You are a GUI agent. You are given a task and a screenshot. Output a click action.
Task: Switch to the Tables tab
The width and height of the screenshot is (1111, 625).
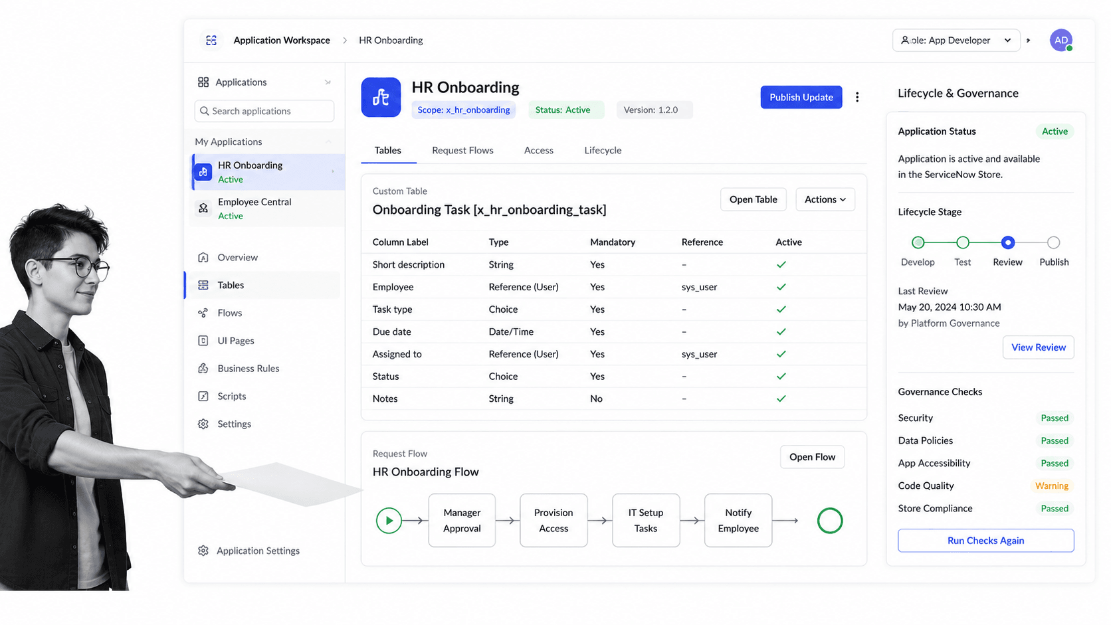[388, 151]
